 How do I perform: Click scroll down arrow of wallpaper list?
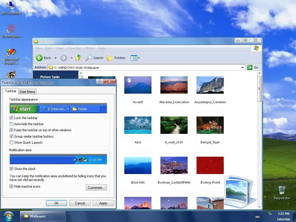coord(259,207)
